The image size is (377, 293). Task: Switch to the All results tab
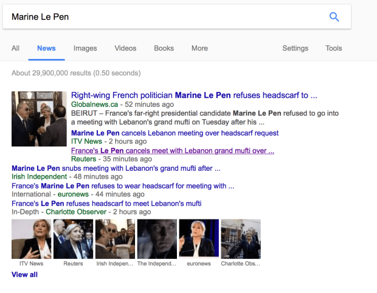click(x=16, y=49)
